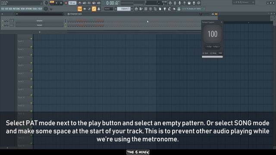Enable the Mute option in Tempo tapper

pos(213,53)
